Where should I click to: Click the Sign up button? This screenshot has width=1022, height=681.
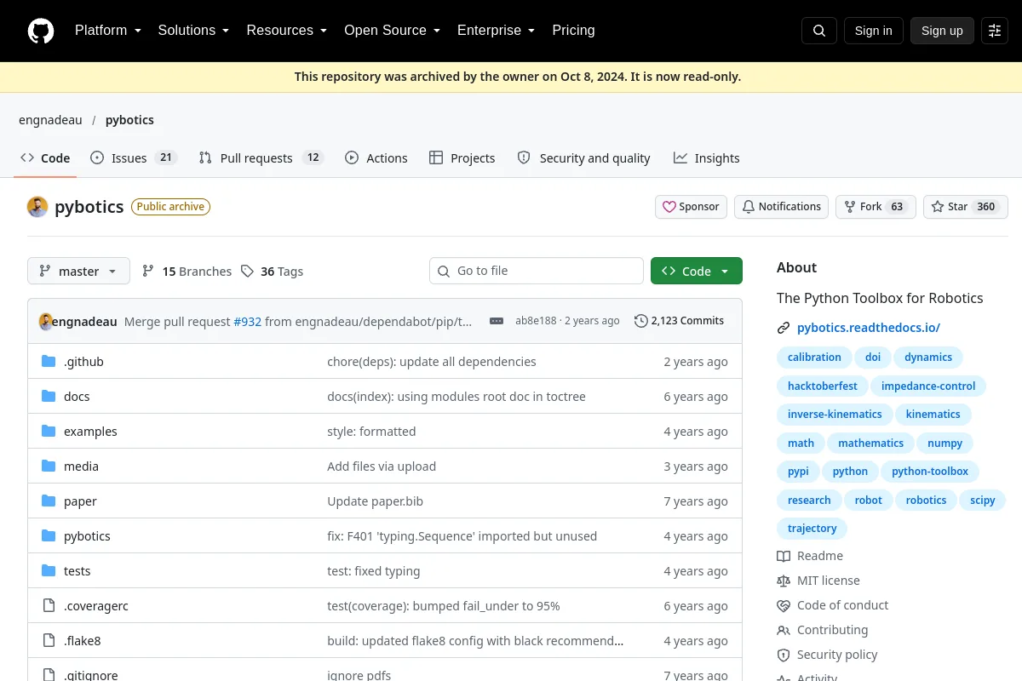click(942, 31)
